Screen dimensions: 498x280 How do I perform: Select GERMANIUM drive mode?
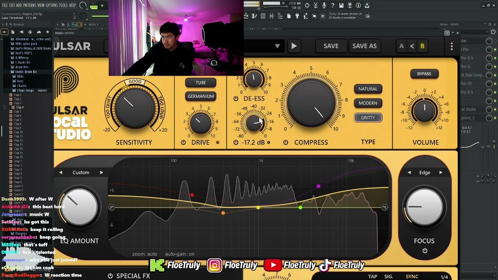pos(201,96)
